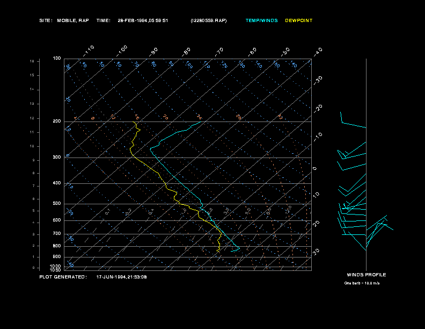The image size is (425, 329).
Task: Click the -40 temperature label at top-right corner
Action: click(318, 52)
